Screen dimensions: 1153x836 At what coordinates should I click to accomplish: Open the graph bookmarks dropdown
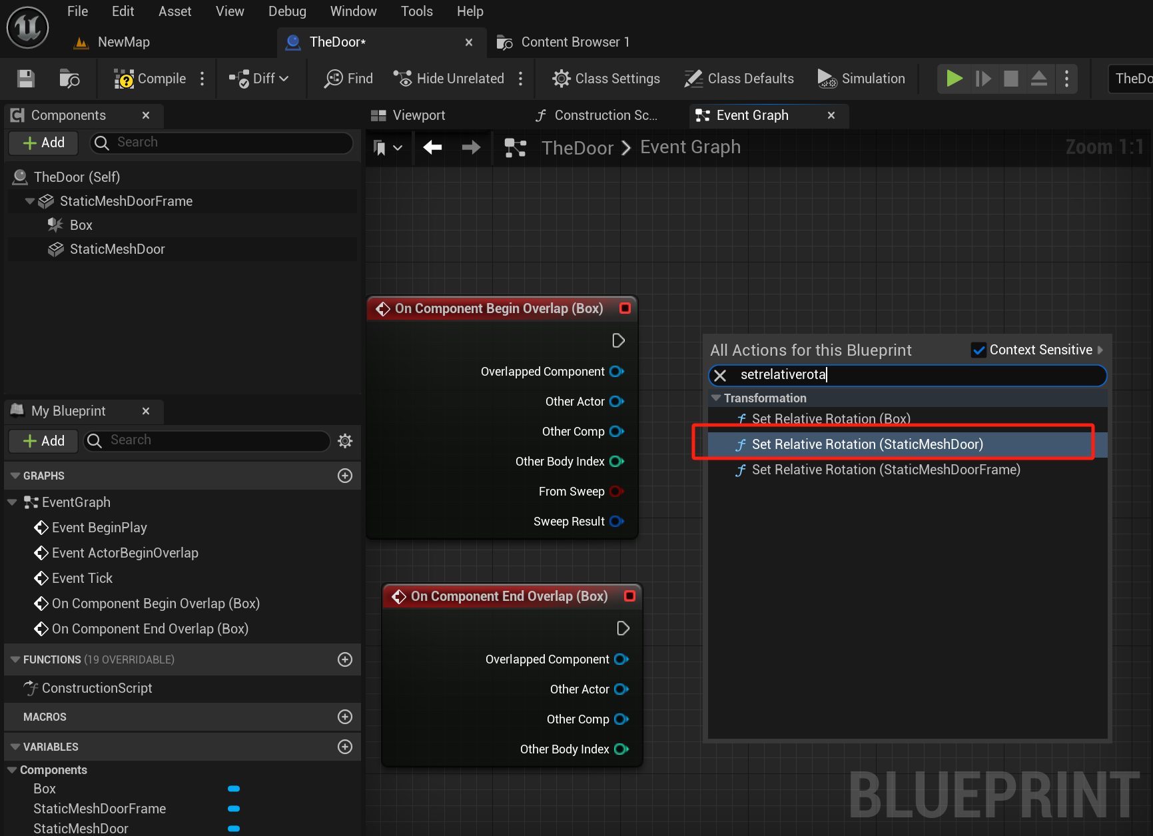point(388,147)
